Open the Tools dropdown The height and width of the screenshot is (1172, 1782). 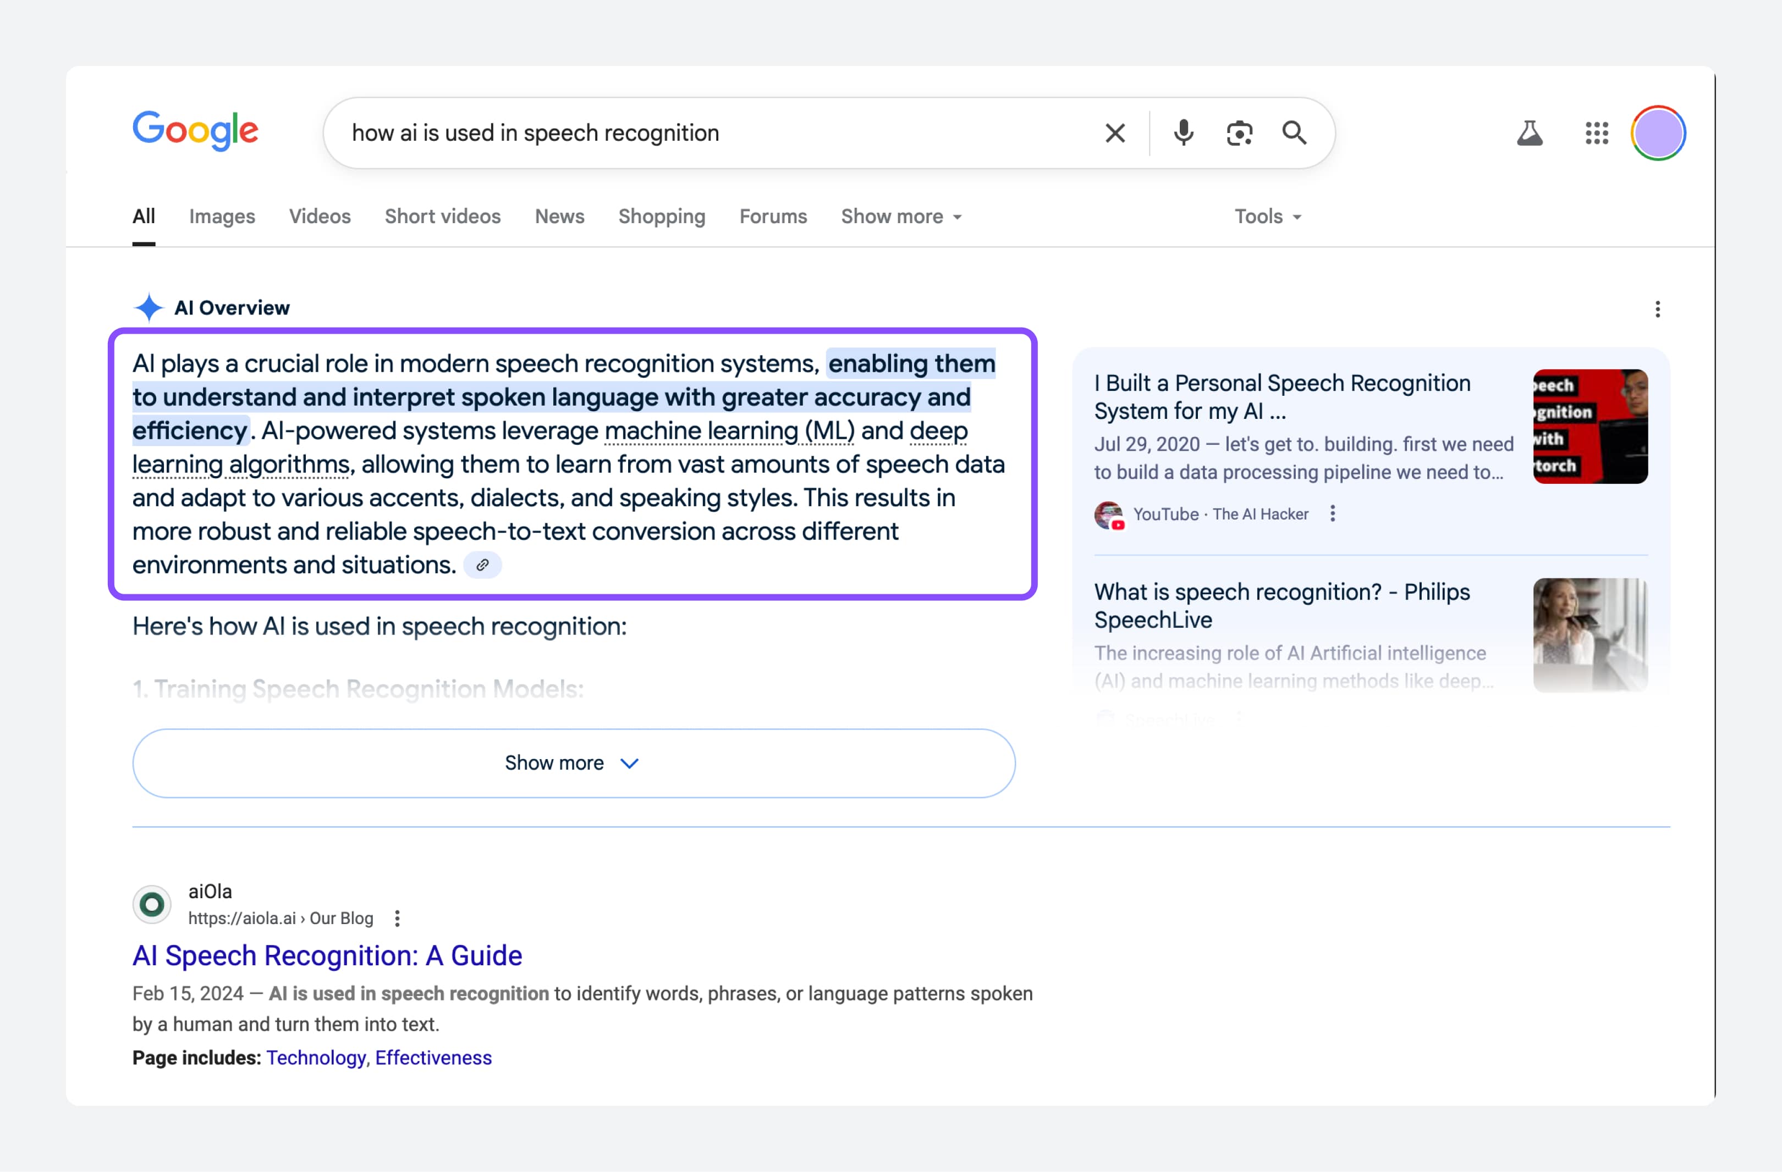click(1268, 216)
